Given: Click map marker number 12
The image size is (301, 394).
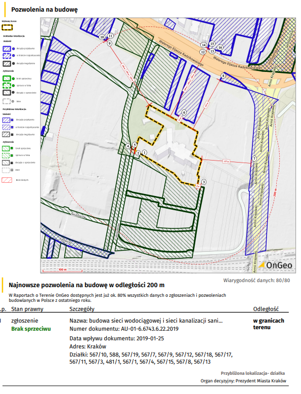Looking at the screenshot, I should coord(202,52).
